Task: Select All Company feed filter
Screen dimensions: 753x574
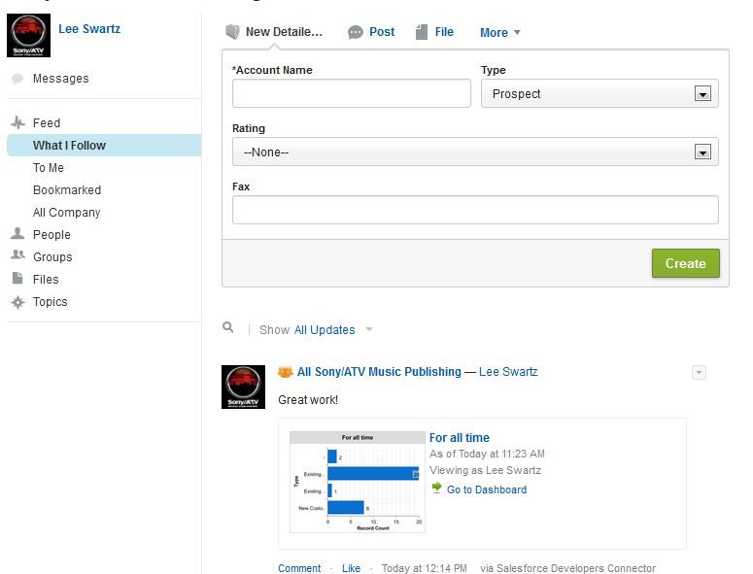Action: point(66,212)
